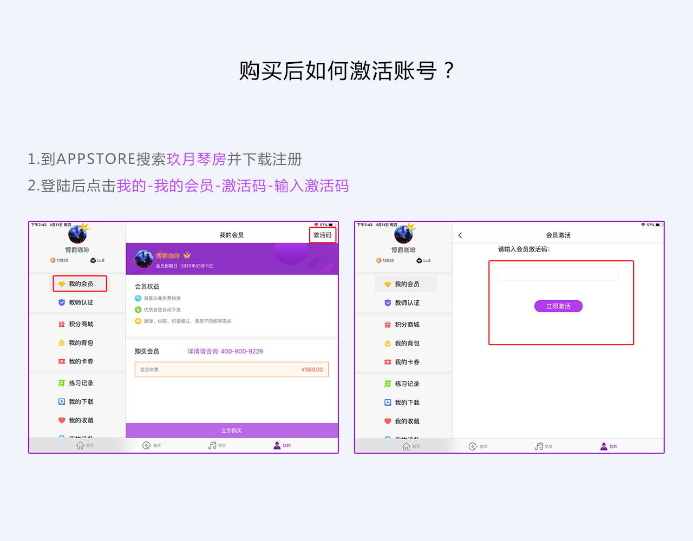Open 教师认证 in the 我的会员 screen sidebar
693x541 pixels.
coord(76,302)
